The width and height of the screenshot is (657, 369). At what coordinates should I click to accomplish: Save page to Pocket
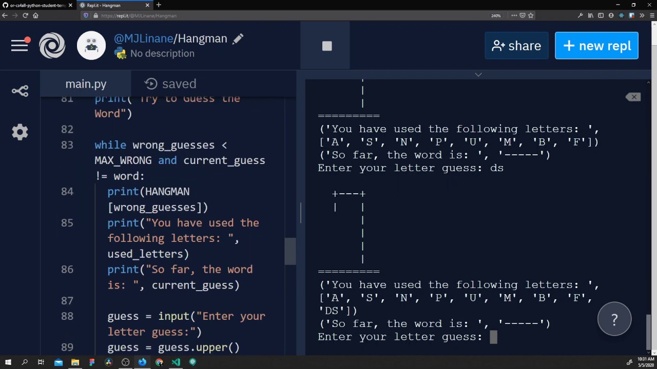coord(523,15)
